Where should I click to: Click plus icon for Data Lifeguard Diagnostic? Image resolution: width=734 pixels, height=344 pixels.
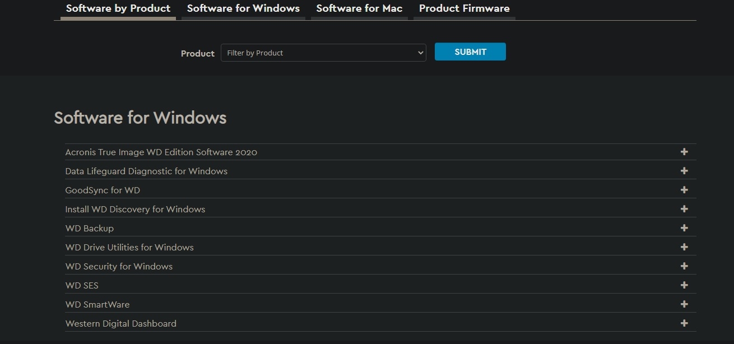(x=684, y=171)
